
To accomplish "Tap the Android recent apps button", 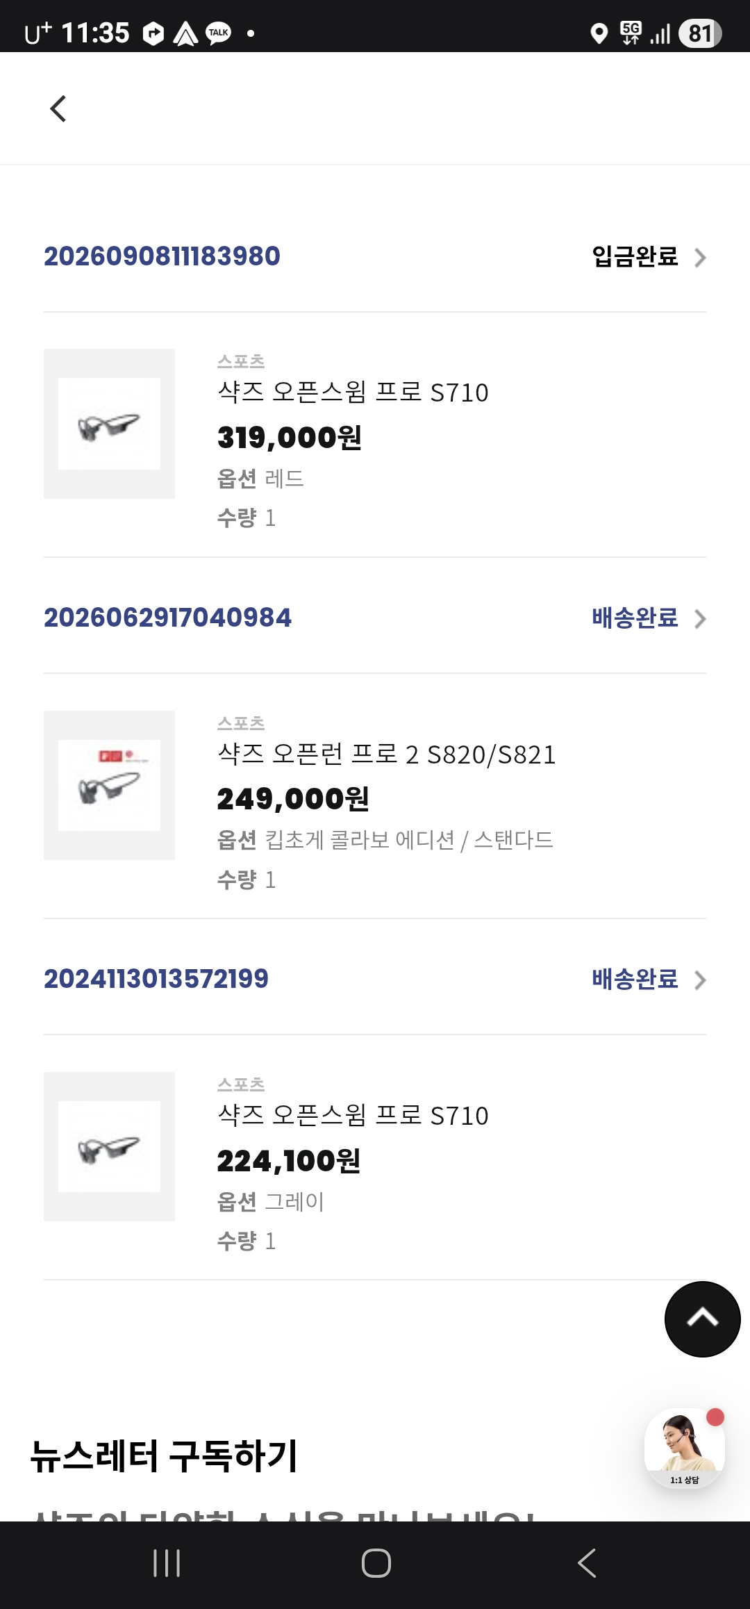I will 167,1563.
